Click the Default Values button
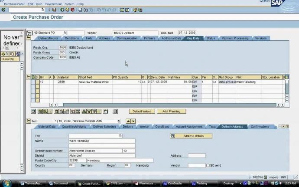This screenshot has height=187, width=299. pyautogui.click(x=142, y=112)
